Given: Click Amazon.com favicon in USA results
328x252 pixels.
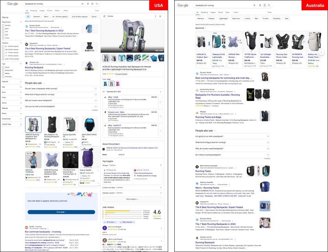Looking at the screenshot, I should [26, 63].
